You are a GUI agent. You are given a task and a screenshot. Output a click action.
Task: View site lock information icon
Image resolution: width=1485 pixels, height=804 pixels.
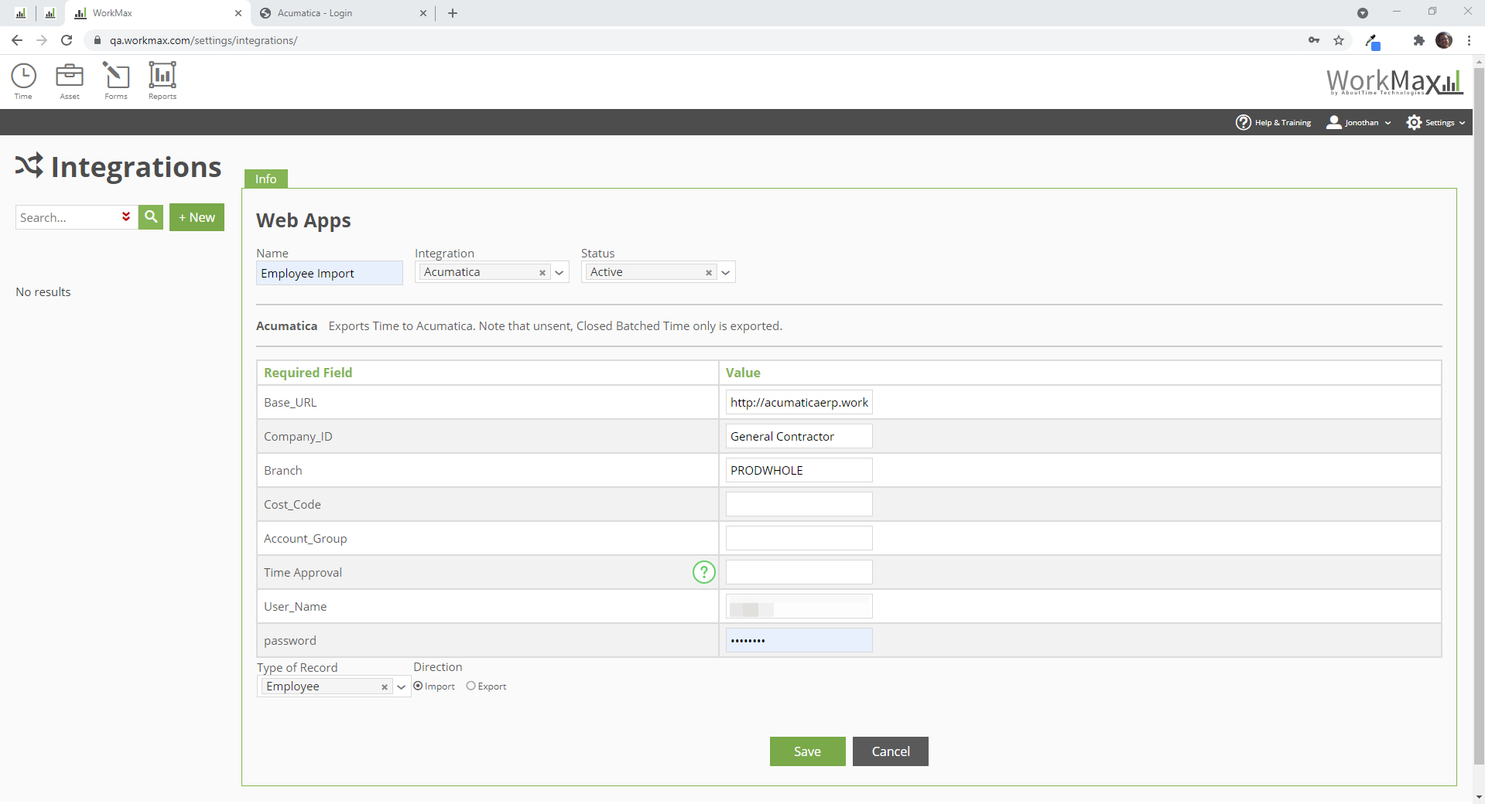(x=98, y=40)
